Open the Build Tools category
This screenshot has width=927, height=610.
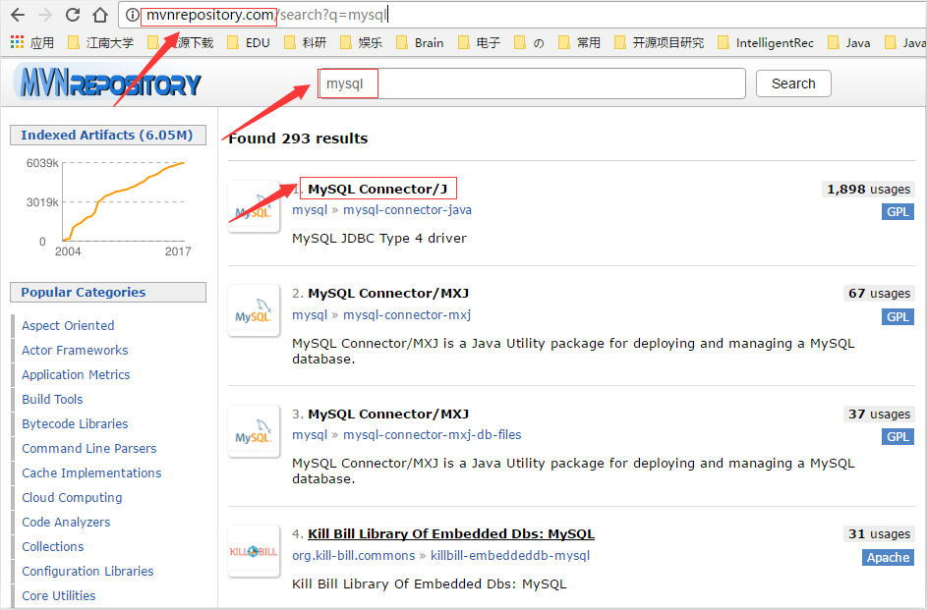pyautogui.click(x=52, y=399)
